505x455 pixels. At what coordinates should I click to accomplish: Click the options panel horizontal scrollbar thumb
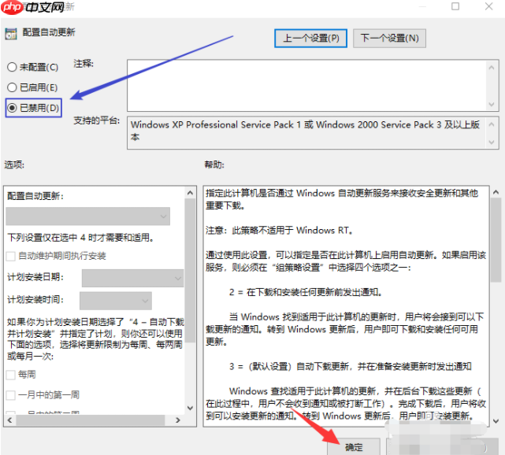[x=91, y=420]
